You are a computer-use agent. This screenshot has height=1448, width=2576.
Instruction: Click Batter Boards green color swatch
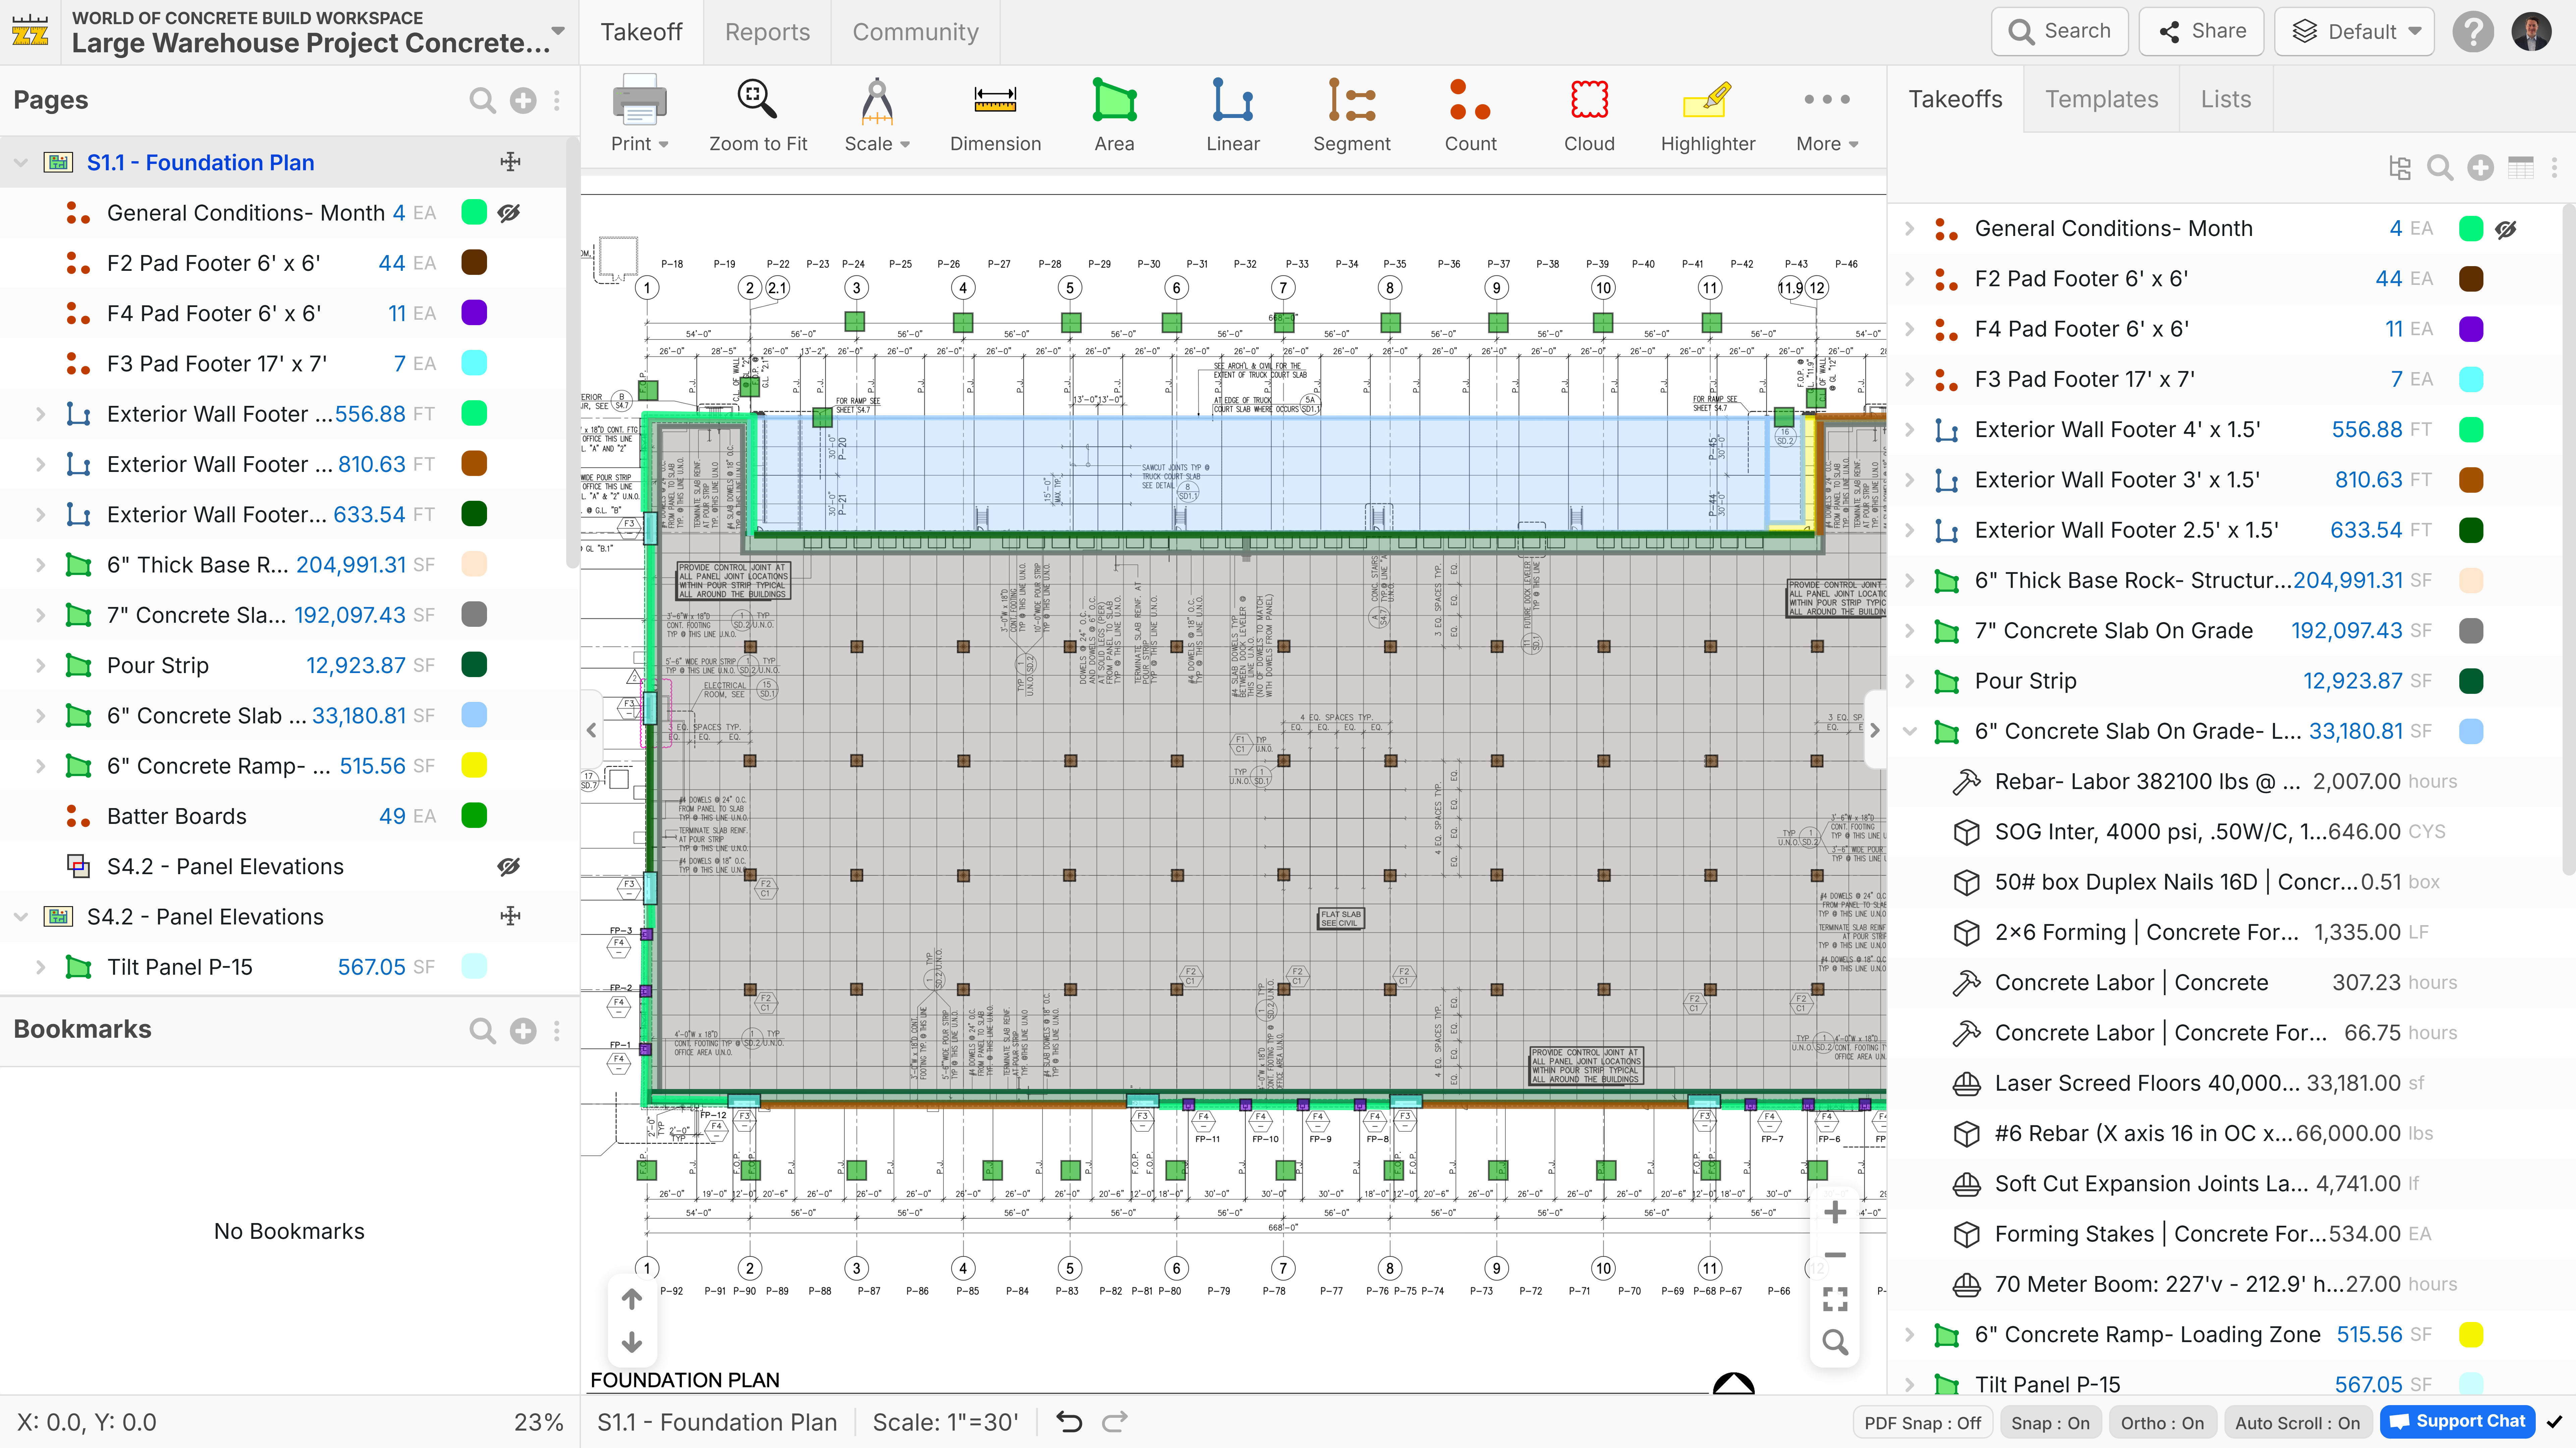(474, 816)
